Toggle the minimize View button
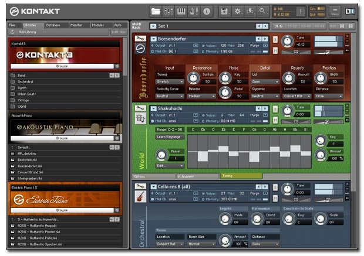The height and width of the screenshot is (256, 364). 335,11
